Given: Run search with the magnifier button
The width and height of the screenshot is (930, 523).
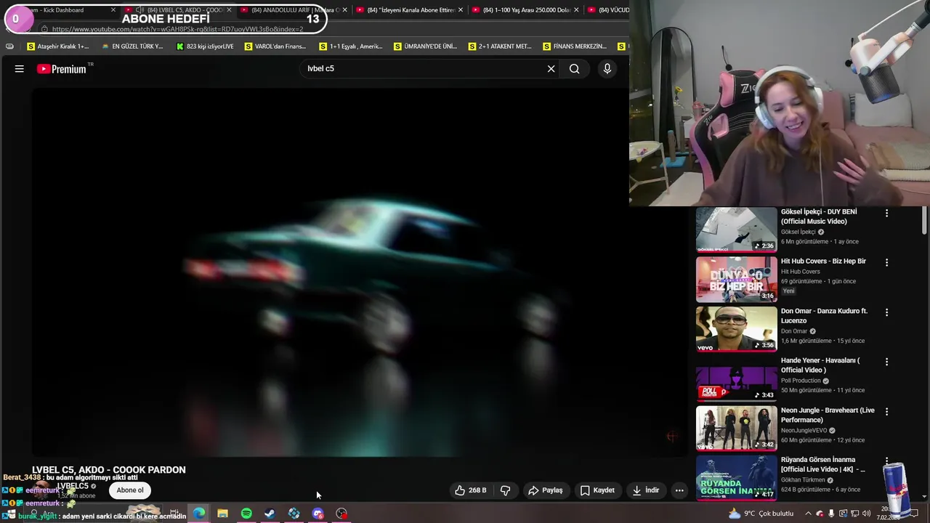Looking at the screenshot, I should 574,69.
